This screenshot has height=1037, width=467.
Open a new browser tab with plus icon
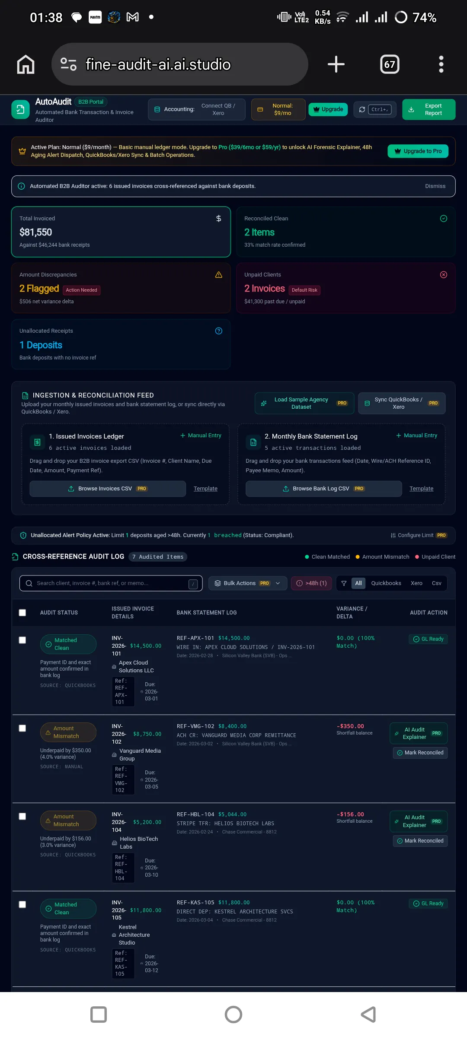pyautogui.click(x=336, y=64)
